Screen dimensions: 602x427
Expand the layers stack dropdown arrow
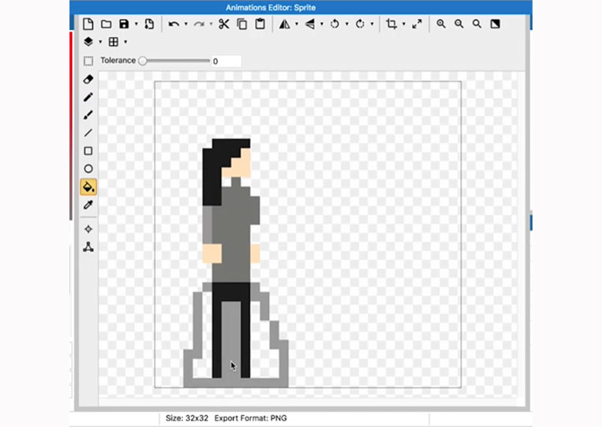tap(100, 42)
